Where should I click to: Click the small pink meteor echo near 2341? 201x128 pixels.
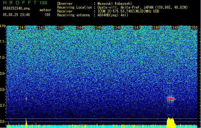tap(26, 99)
